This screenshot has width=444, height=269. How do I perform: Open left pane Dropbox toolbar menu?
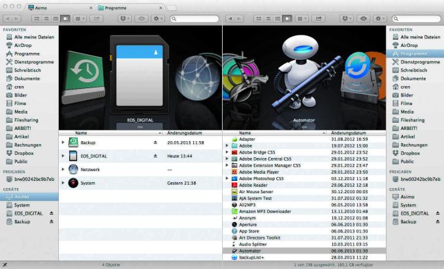[125, 19]
